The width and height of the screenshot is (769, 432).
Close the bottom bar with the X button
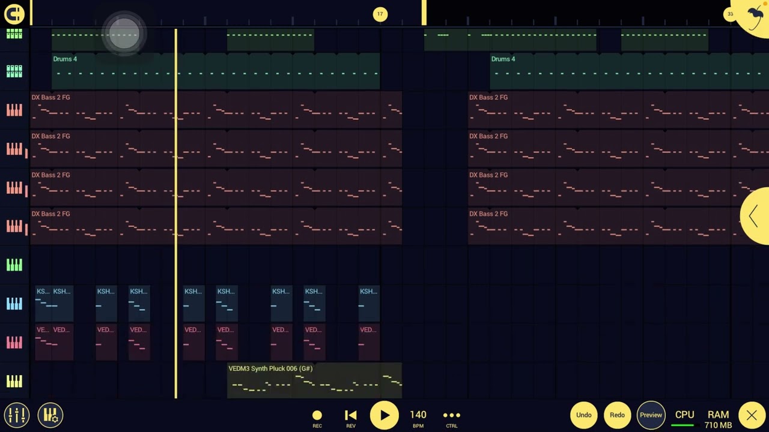(752, 415)
